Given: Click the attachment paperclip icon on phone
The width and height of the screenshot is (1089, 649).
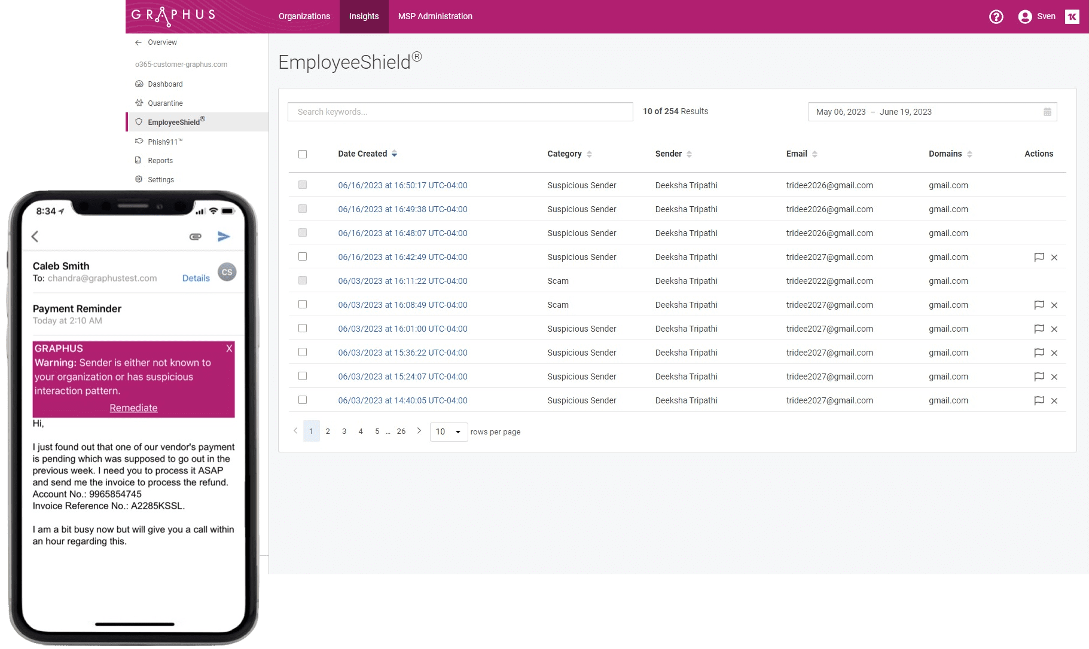Looking at the screenshot, I should tap(196, 237).
